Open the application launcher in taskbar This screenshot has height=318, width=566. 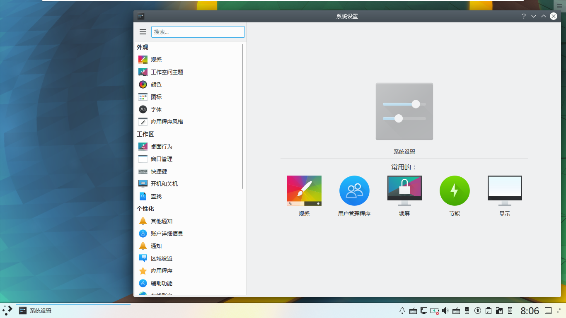(x=7, y=311)
